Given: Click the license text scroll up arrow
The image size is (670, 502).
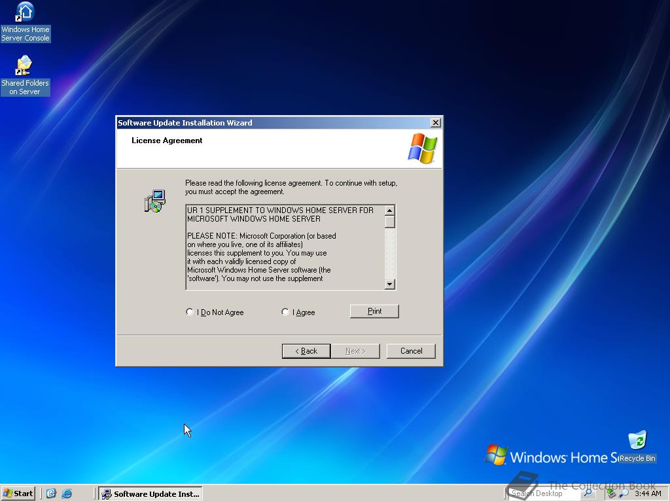Looking at the screenshot, I should (389, 210).
